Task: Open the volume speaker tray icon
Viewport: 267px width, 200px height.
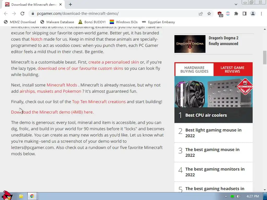Action: click(238, 196)
